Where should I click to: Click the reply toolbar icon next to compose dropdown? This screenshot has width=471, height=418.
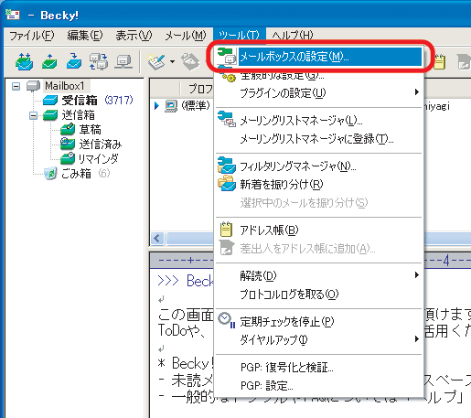[x=190, y=61]
